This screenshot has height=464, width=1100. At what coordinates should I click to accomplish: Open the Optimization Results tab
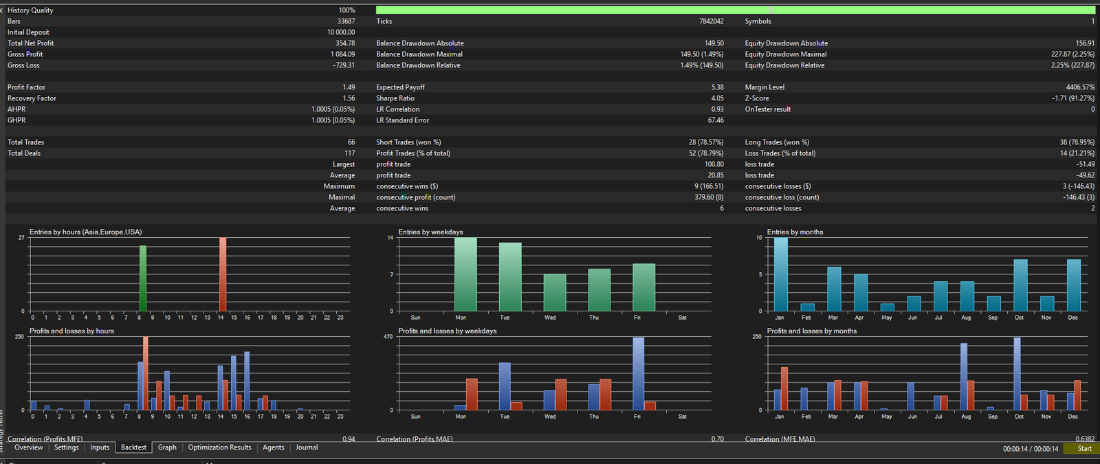[x=220, y=448]
